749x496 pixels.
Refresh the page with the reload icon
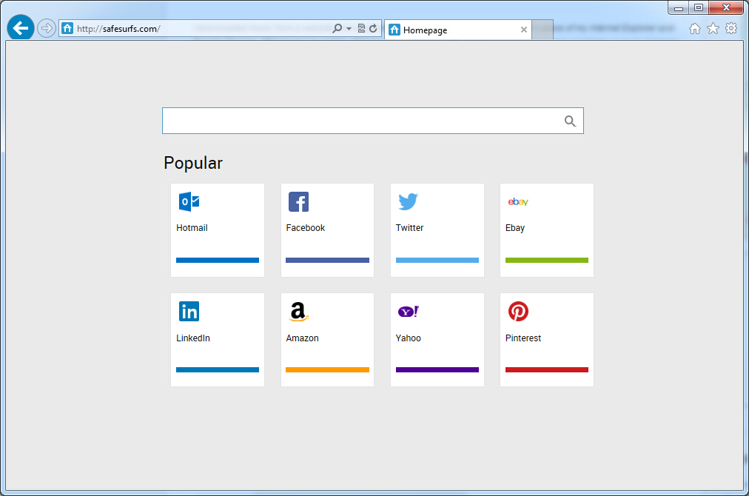pos(373,28)
